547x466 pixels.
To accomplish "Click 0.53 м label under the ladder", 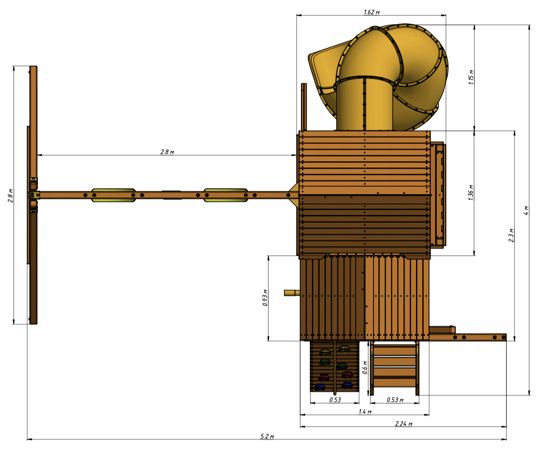I will click(x=395, y=400).
